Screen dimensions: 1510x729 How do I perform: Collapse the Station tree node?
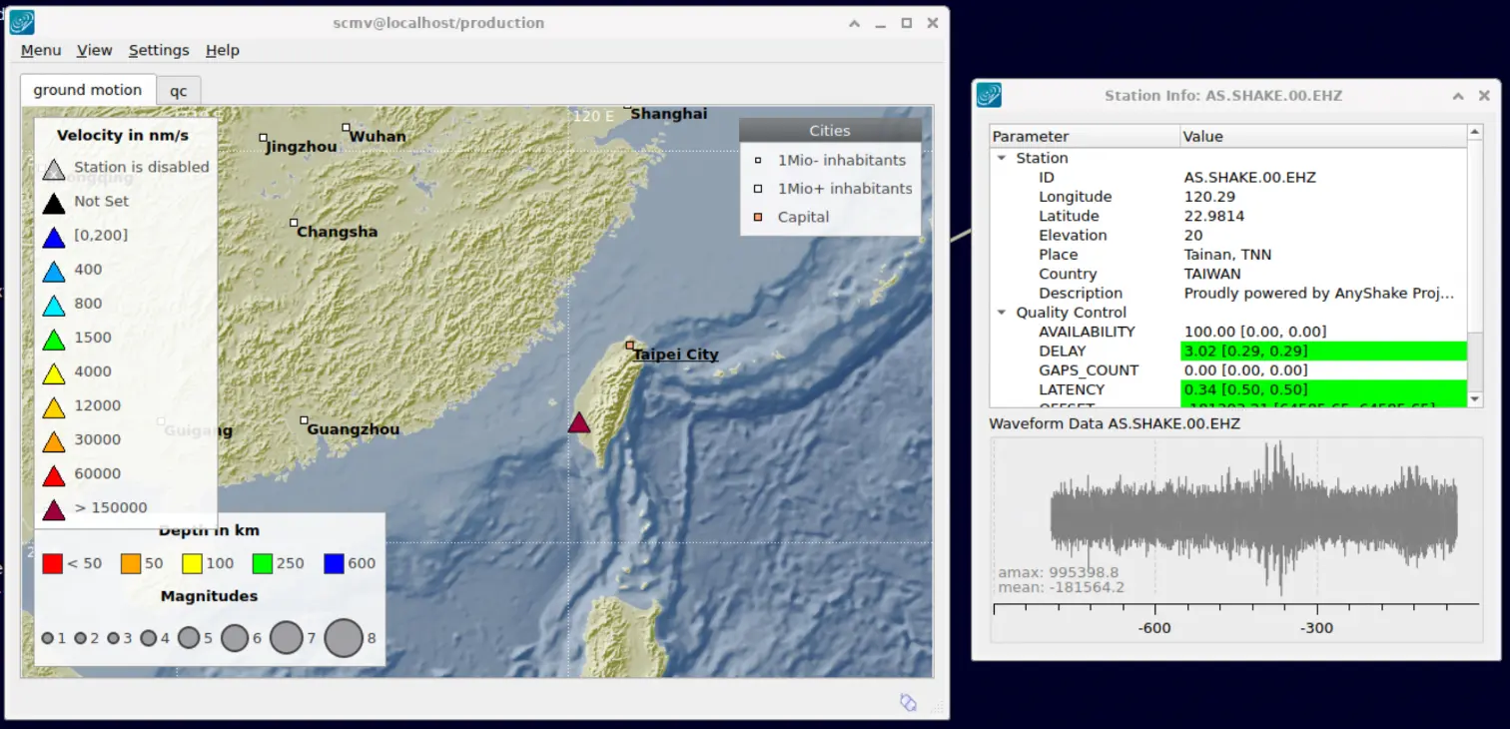[1002, 158]
